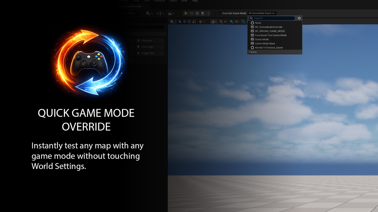Start Play In Editor with green Play button
Image resolution: width=378 pixels, height=212 pixels.
186,13
